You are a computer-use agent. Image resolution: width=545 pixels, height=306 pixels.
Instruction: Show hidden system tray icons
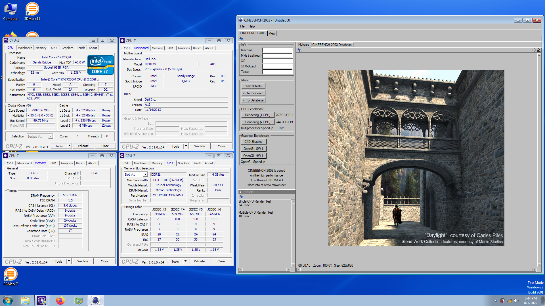496,301
